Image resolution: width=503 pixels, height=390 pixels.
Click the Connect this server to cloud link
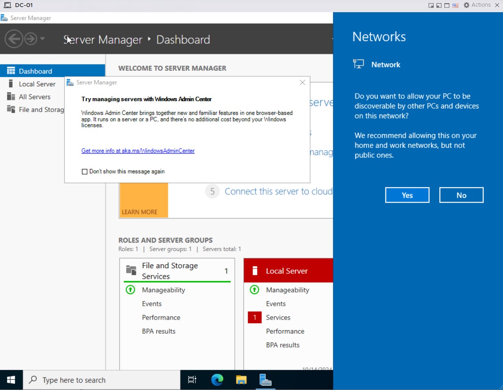[x=278, y=191]
